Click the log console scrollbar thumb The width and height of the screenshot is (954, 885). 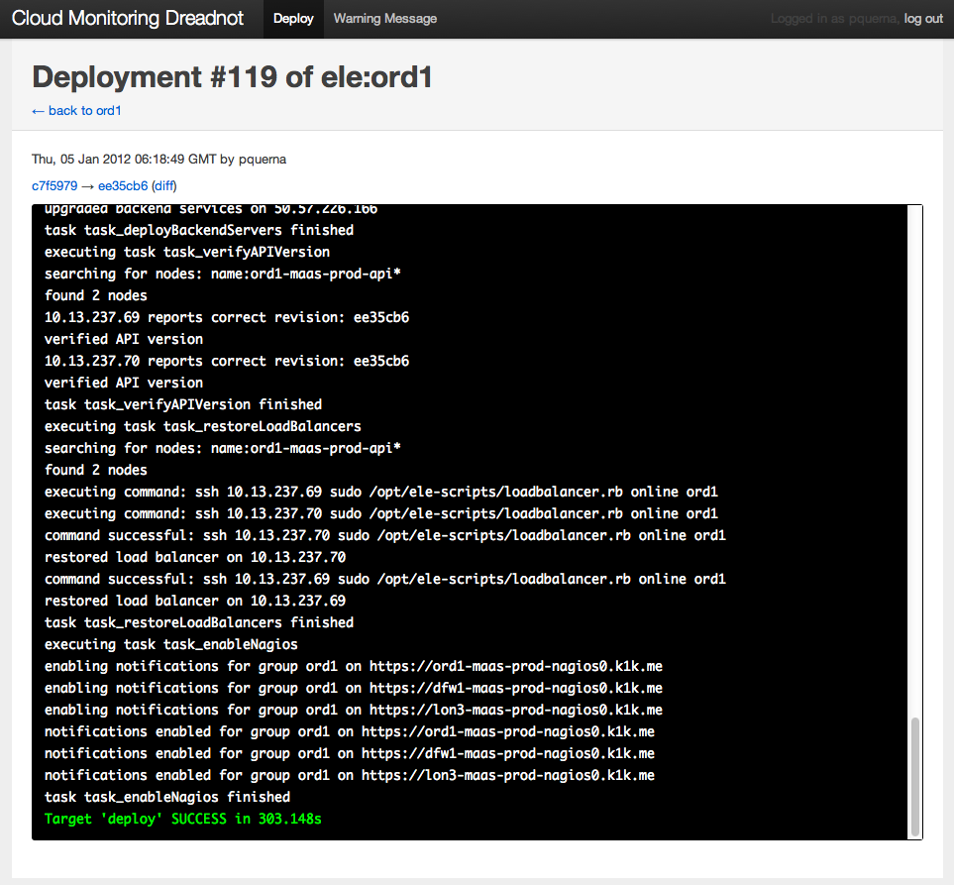click(x=914, y=777)
